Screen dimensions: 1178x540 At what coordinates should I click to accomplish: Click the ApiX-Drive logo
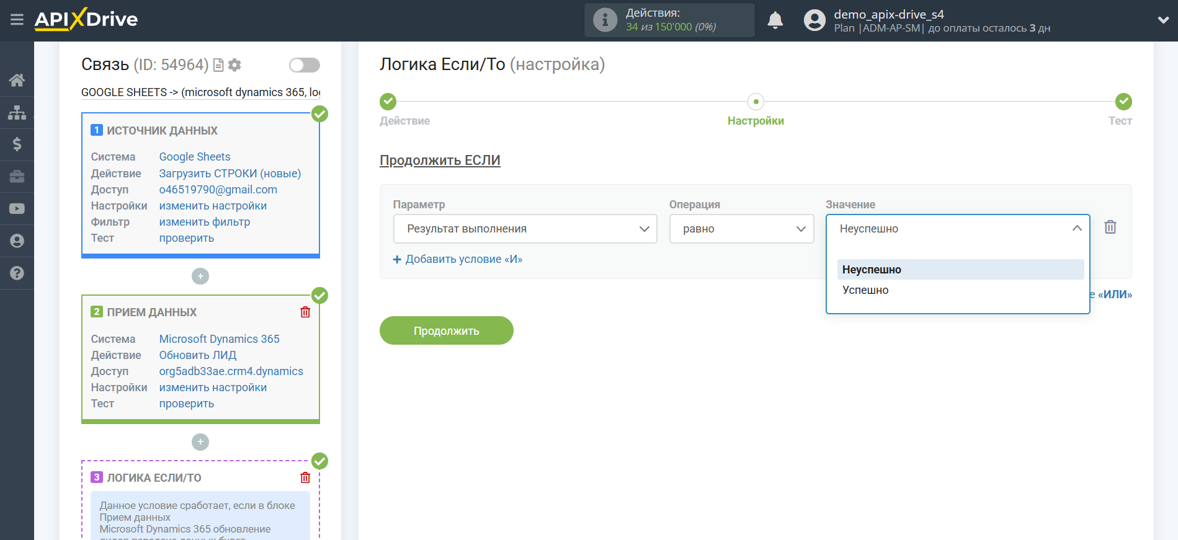click(86, 19)
